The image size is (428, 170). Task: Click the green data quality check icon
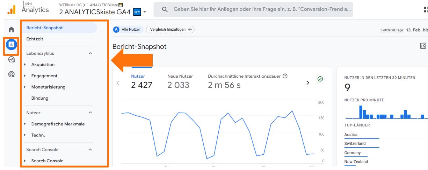pyautogui.click(x=320, y=79)
